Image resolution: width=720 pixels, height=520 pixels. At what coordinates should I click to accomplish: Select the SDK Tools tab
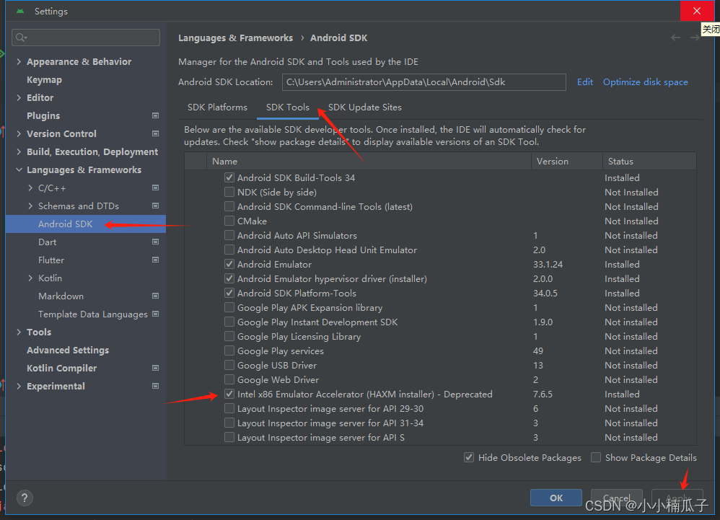288,107
